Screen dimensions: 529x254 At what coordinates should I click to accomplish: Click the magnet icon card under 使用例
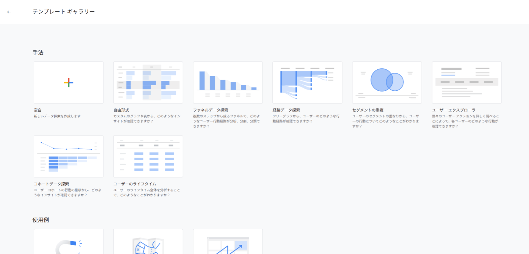[x=68, y=242]
